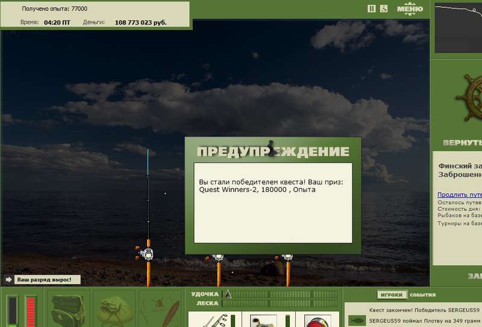482x327 pixels.
Task: Click the 'Финский за...' location title
Action: pyautogui.click(x=460, y=166)
